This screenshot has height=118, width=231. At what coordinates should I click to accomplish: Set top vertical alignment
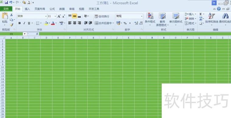point(70,16)
